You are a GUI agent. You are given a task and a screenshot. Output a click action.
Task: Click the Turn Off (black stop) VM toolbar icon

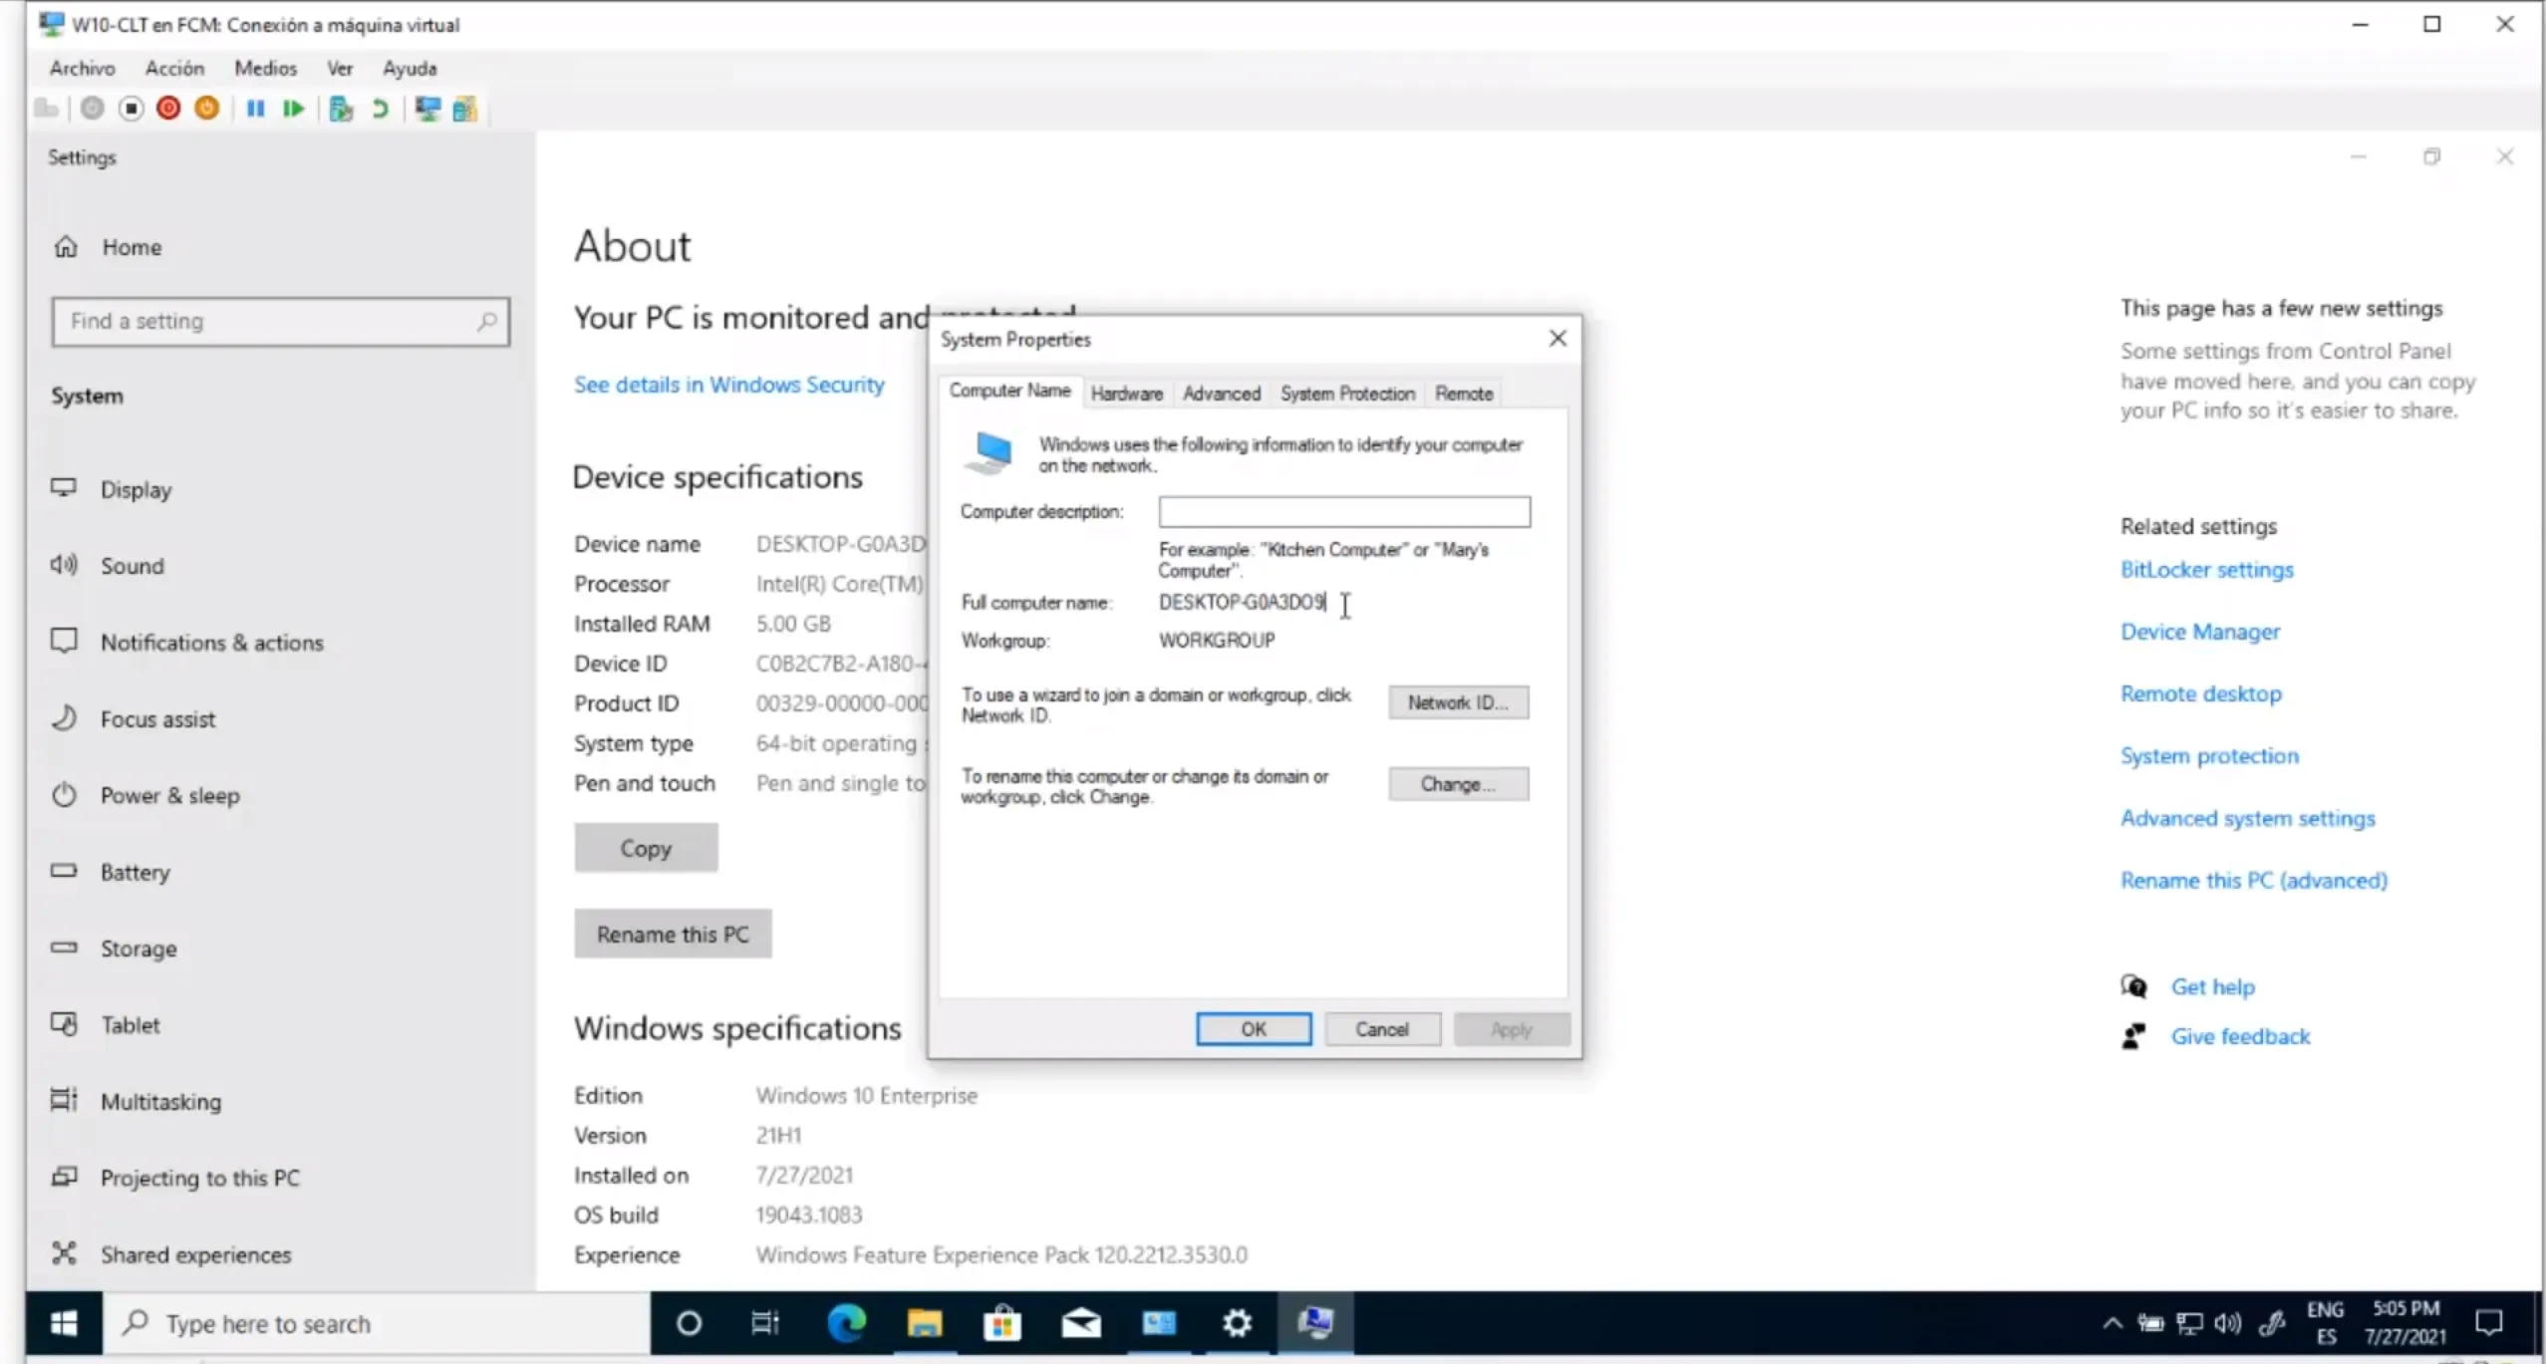[x=131, y=109]
